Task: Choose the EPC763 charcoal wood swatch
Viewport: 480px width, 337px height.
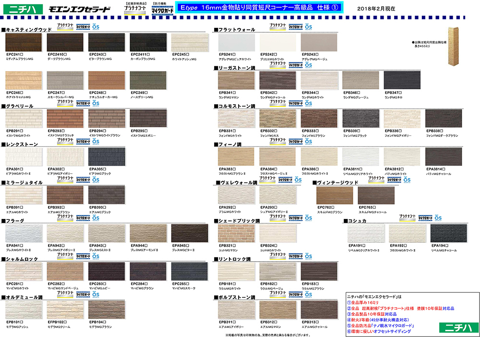Action: pyautogui.click(x=376, y=195)
